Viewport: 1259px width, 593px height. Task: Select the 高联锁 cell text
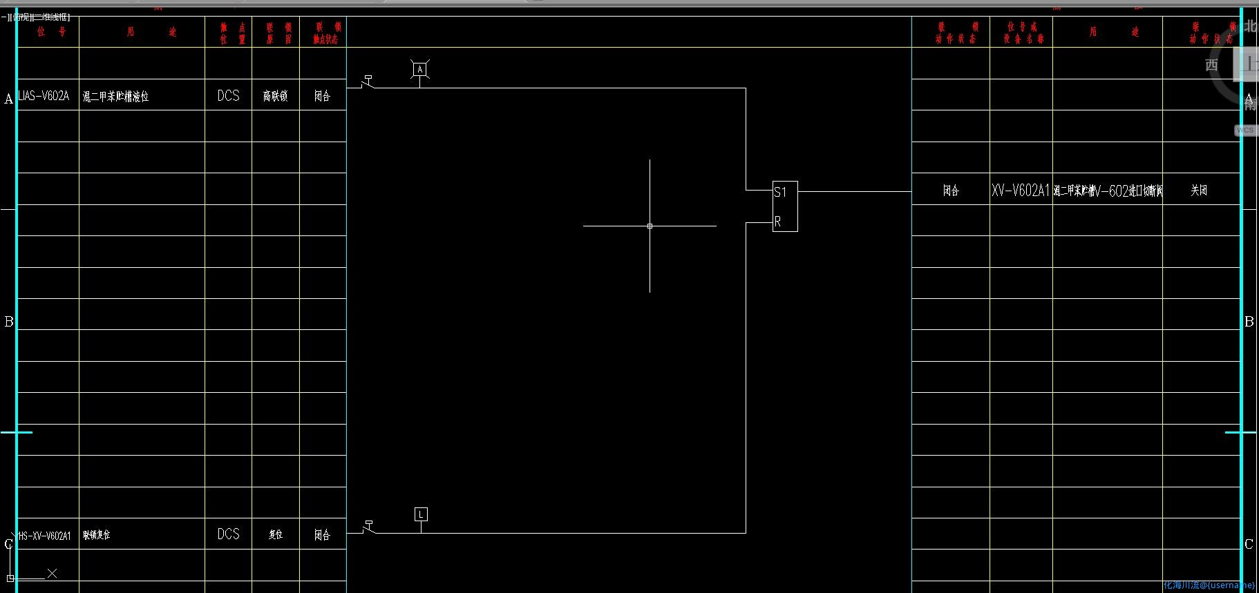[275, 96]
